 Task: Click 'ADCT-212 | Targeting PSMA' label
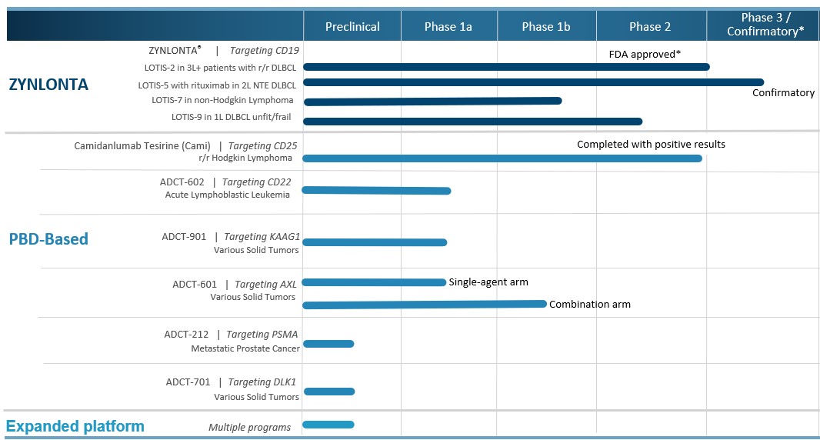pyautogui.click(x=231, y=335)
